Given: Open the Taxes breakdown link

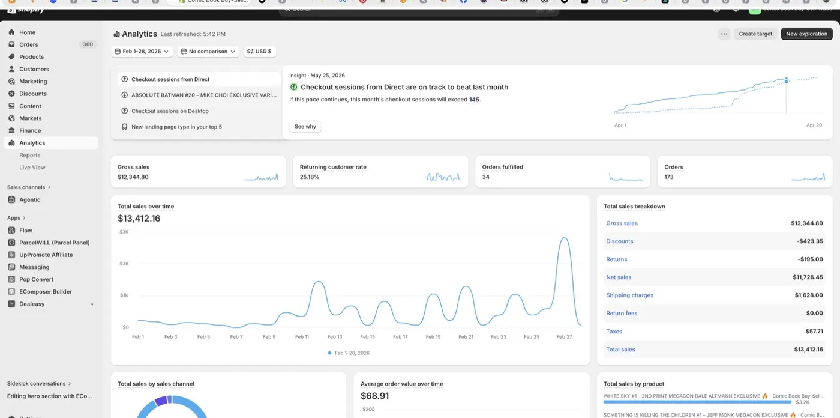Looking at the screenshot, I should [614, 332].
